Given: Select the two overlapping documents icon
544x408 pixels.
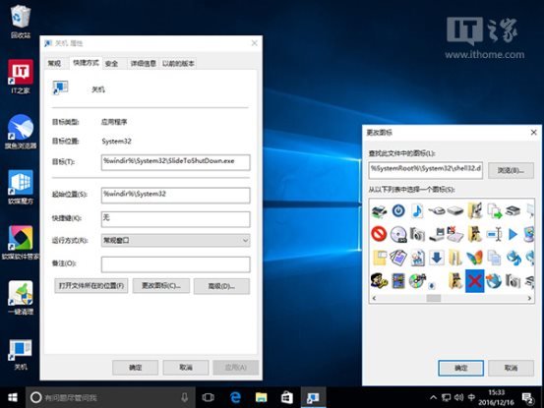Looking at the screenshot, I should 494,258.
